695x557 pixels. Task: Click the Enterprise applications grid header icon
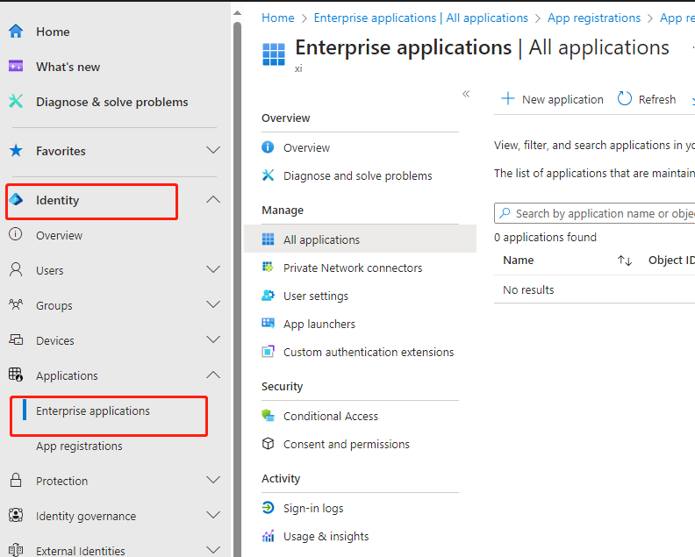click(274, 54)
